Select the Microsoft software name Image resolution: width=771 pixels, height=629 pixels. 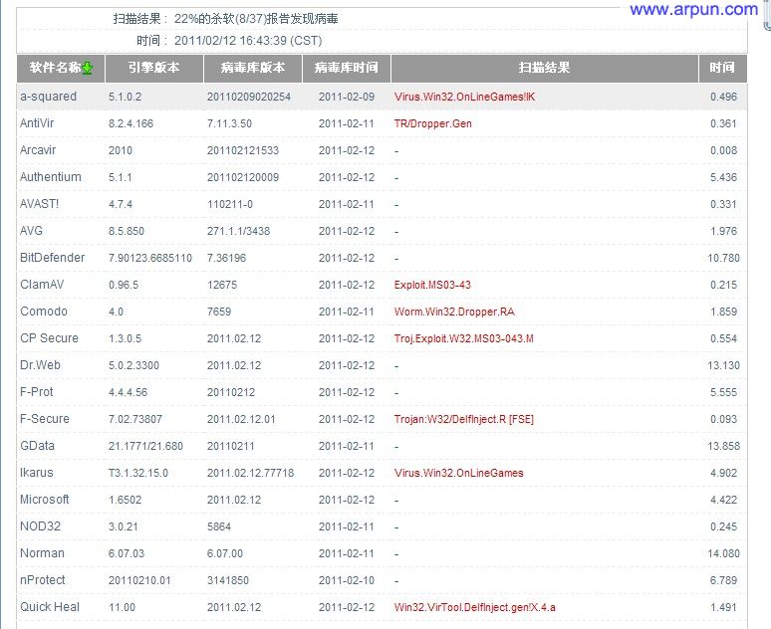pyautogui.click(x=44, y=500)
